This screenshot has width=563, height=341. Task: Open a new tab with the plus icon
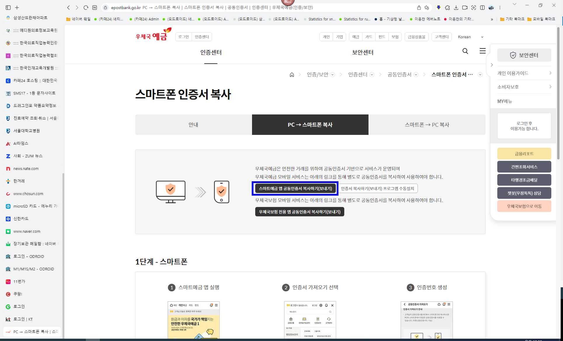point(17,8)
